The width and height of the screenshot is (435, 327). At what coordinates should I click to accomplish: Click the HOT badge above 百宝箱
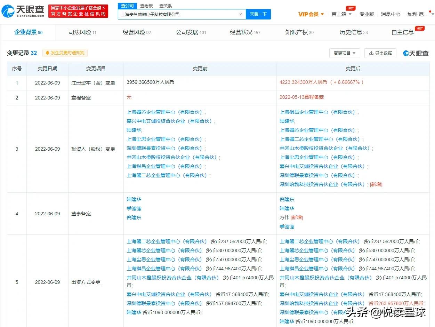pyautogui.click(x=351, y=8)
